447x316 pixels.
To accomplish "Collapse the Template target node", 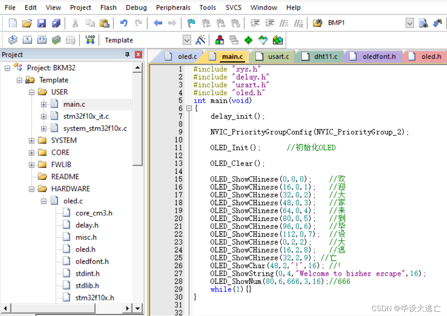I will coord(19,80).
